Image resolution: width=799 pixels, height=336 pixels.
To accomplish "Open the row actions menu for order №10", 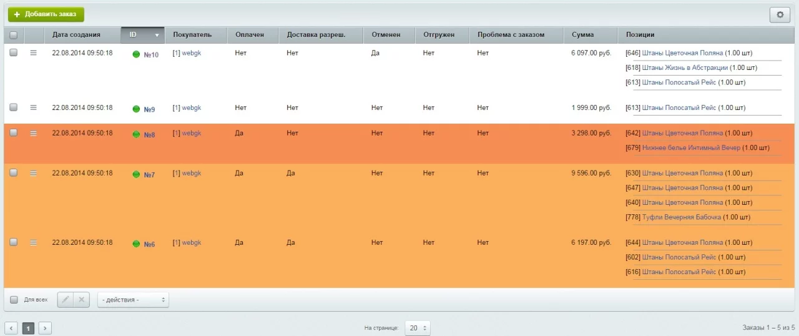I will tap(34, 53).
